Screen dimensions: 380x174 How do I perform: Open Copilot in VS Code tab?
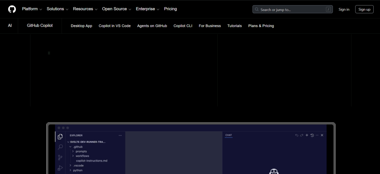click(115, 26)
